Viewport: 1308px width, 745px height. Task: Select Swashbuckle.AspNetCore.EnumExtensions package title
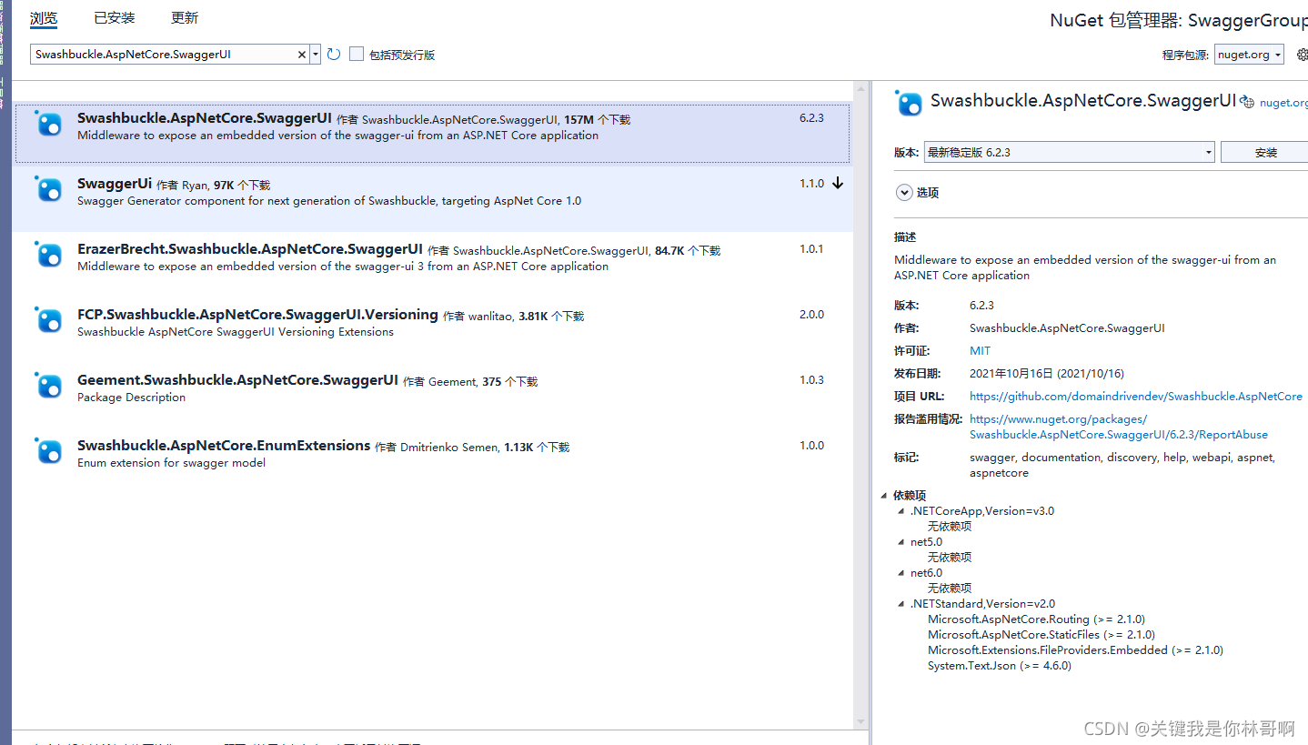(224, 446)
